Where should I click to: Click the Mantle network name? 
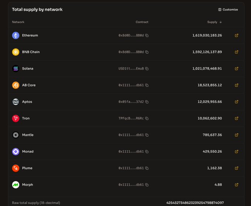(x=28, y=135)
